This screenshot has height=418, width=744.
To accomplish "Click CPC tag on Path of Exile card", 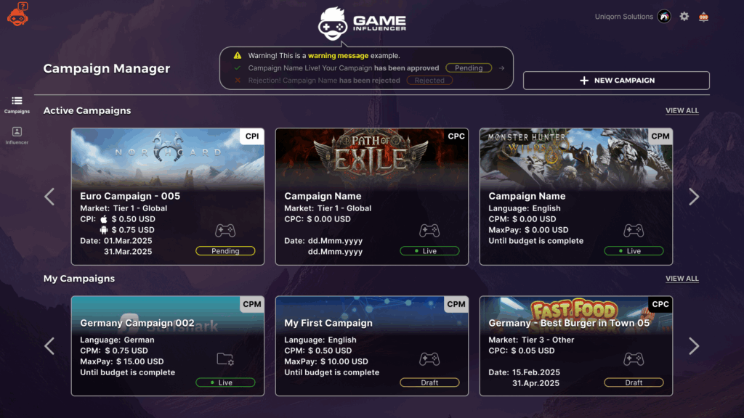I will click(x=456, y=136).
